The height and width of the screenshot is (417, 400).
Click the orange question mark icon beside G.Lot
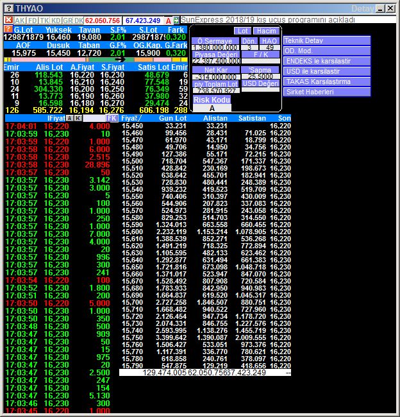pos(8,30)
